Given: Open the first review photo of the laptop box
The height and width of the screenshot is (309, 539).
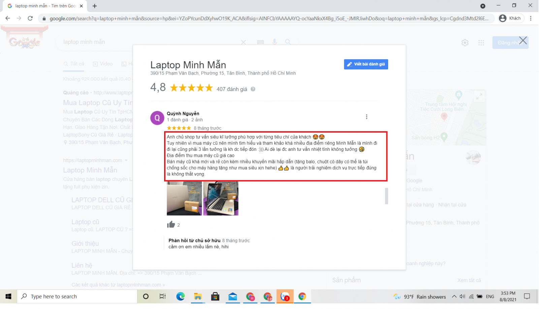Looking at the screenshot, I should pos(184,198).
